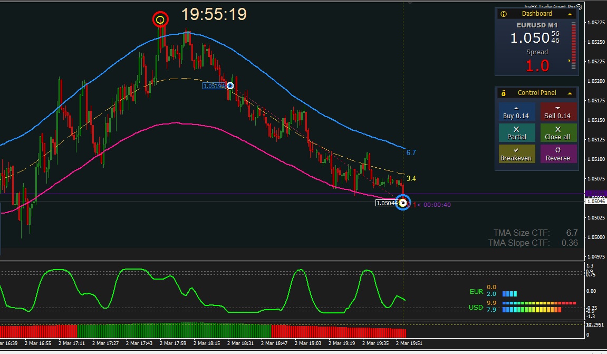Click the blue-ringed current price marker at 1.05044
Screen dimensions: 607x354
[403, 203]
